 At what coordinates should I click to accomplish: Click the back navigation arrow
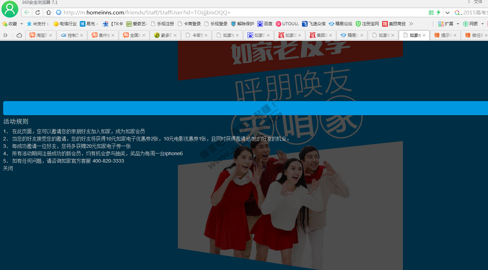27,12
